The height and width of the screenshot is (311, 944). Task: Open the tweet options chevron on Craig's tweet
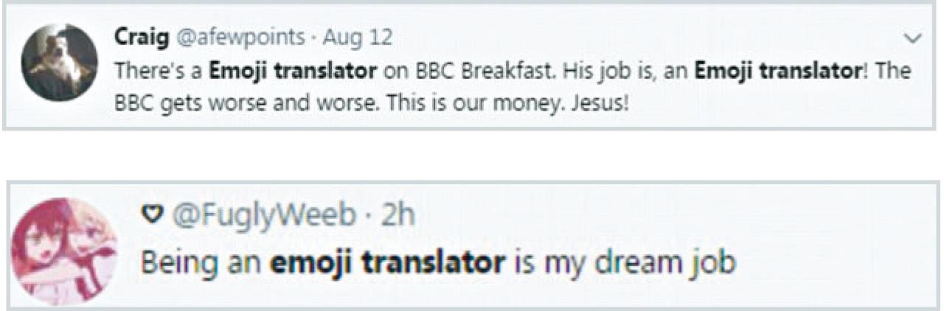(912, 38)
